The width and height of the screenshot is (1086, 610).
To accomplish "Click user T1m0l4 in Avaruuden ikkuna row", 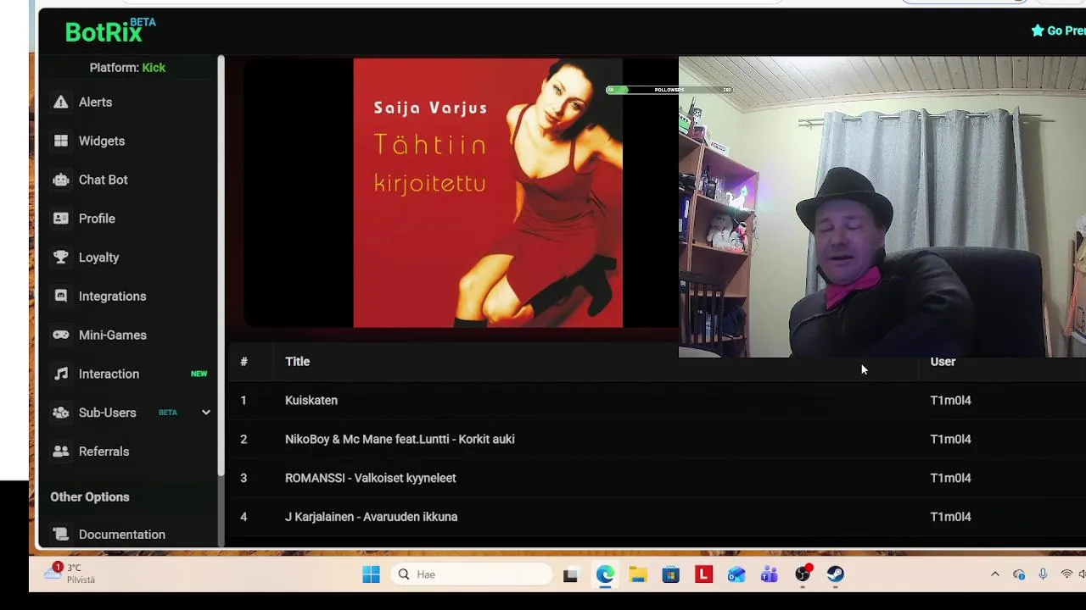I will 950,517.
